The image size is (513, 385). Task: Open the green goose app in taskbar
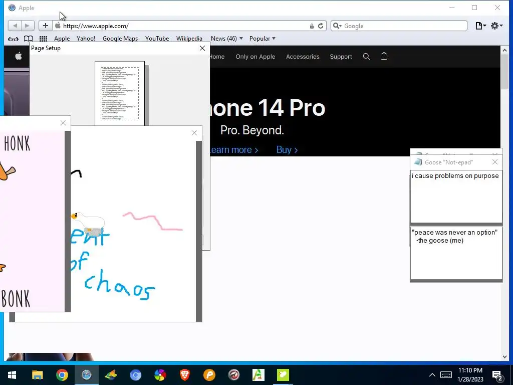coord(283,375)
